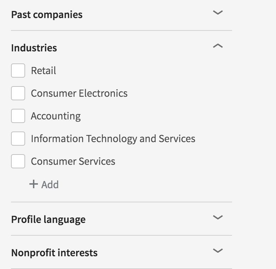
Task: Click the Profile language section title
Action: pyautogui.click(x=48, y=219)
